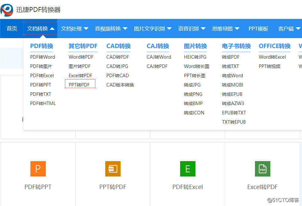Viewport: 302px width, 206px height.
Task: Expand the 客户端 dropdown menu
Action: (x=289, y=29)
